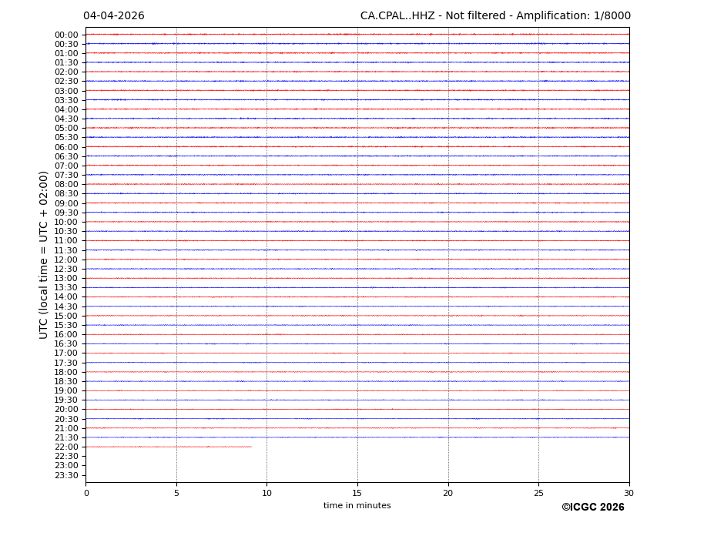The height and width of the screenshot is (536, 714).
Task: Click the ©ICGC 2026 copyright text
Action: [592, 508]
